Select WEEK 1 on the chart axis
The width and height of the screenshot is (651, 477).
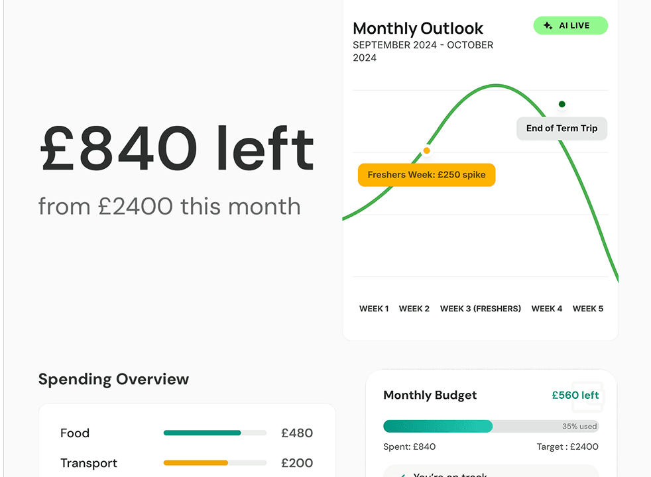[374, 309]
